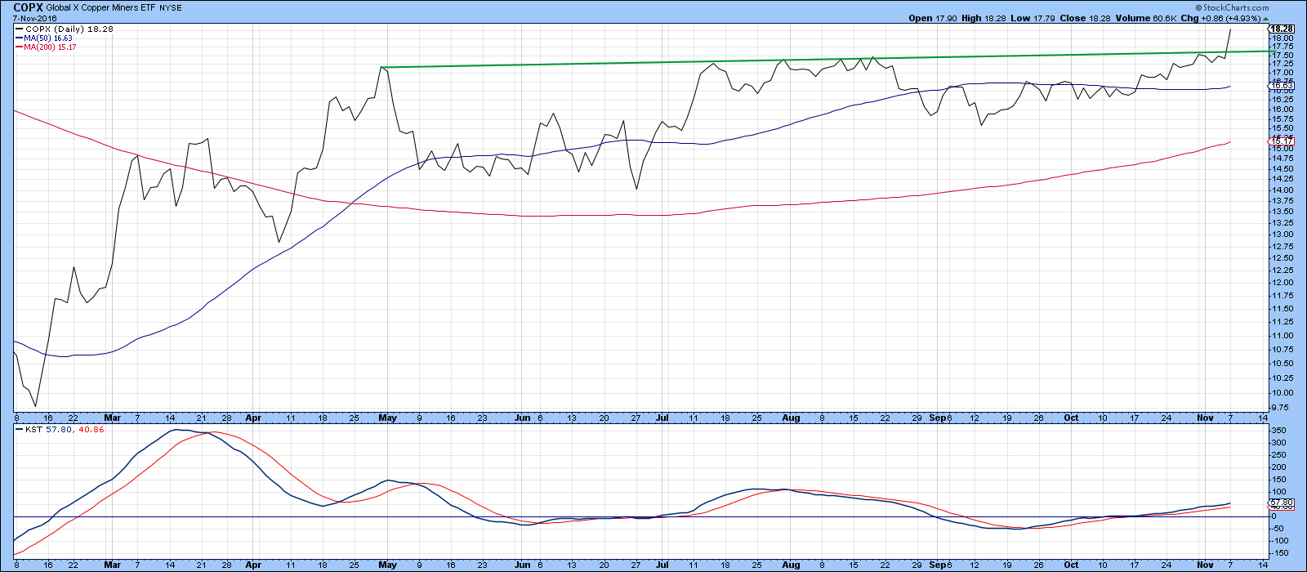
Task: Click the Jul label on price panel date axis
Action: click(x=662, y=418)
